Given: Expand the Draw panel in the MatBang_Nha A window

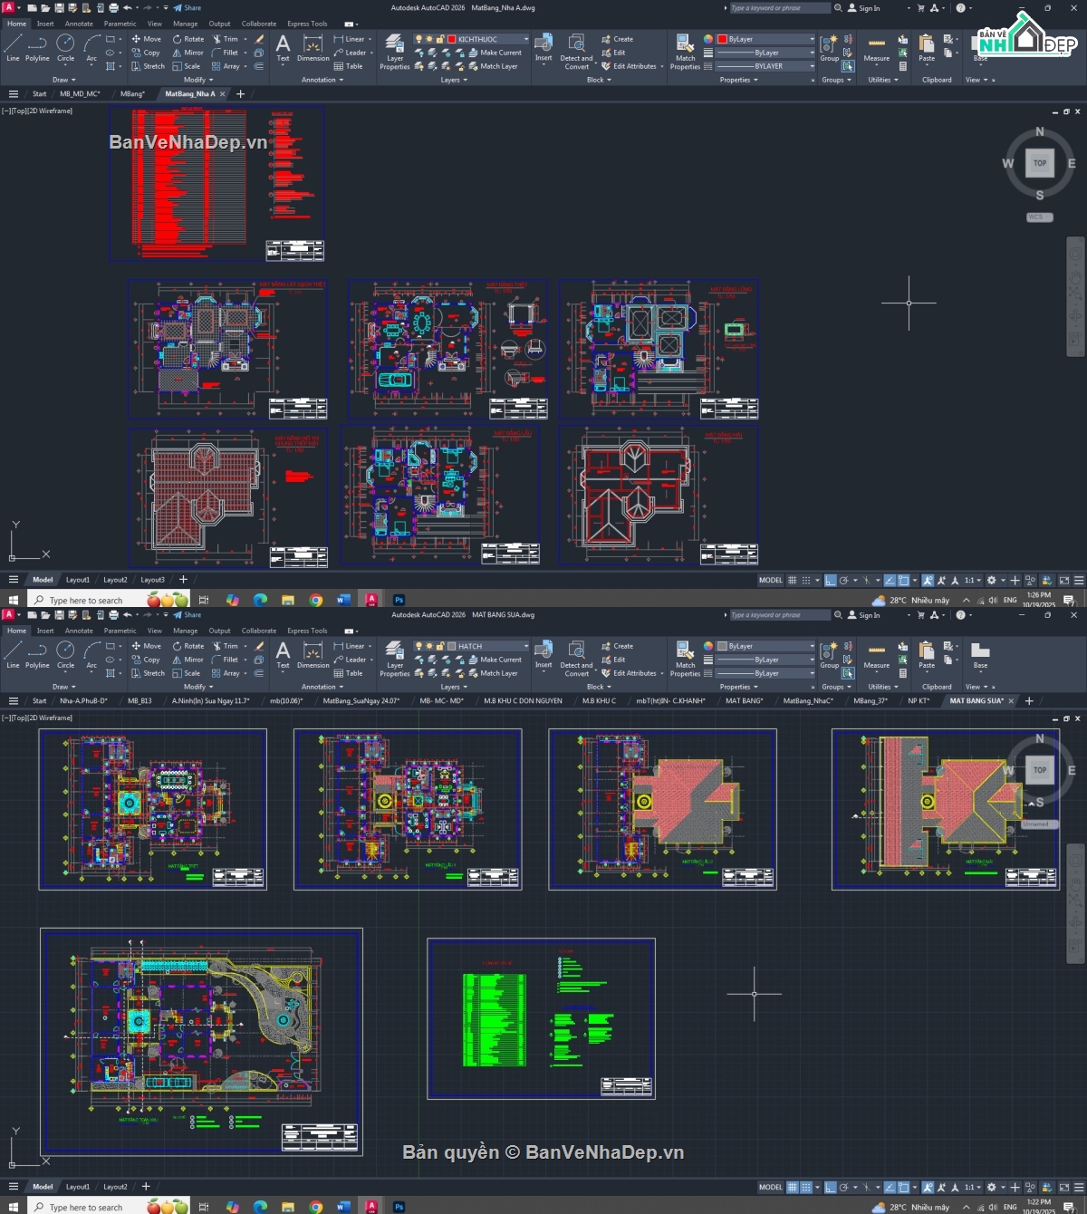Looking at the screenshot, I should [63, 80].
